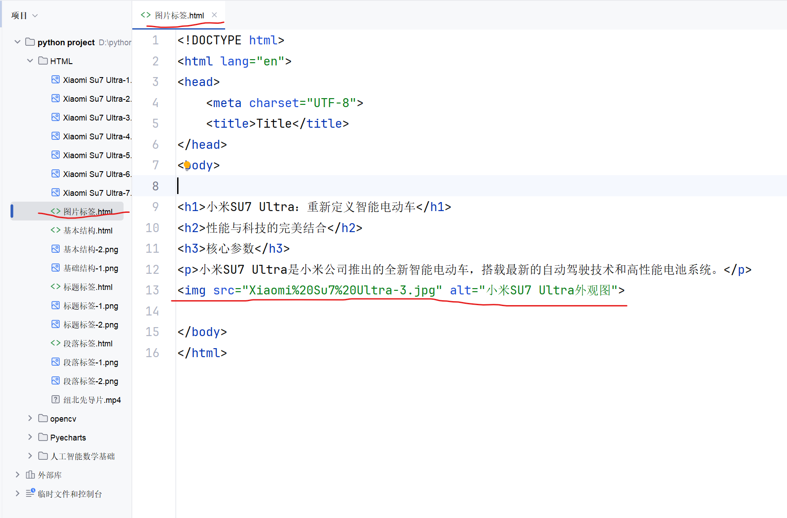Expand 临时文件和控制台 node

17,494
